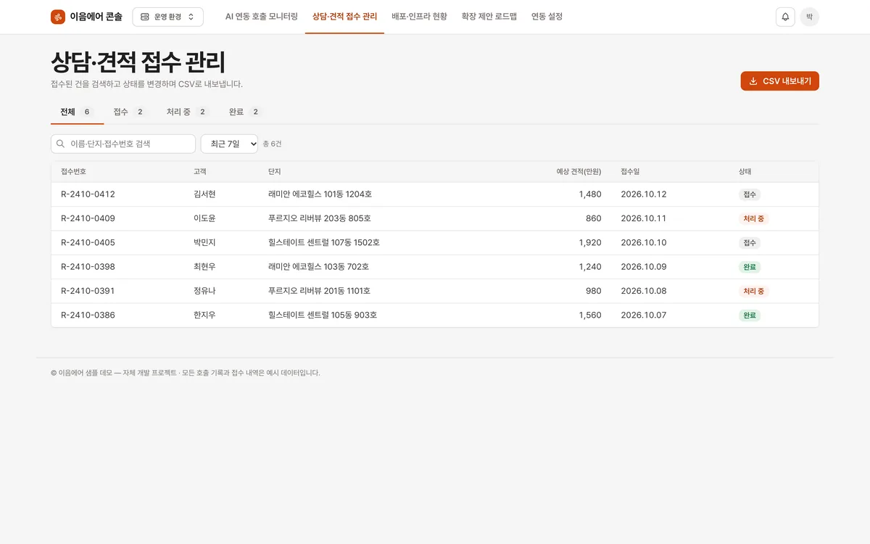The image size is (870, 544).
Task: Click the server icon in environment selector
Action: click(x=144, y=17)
